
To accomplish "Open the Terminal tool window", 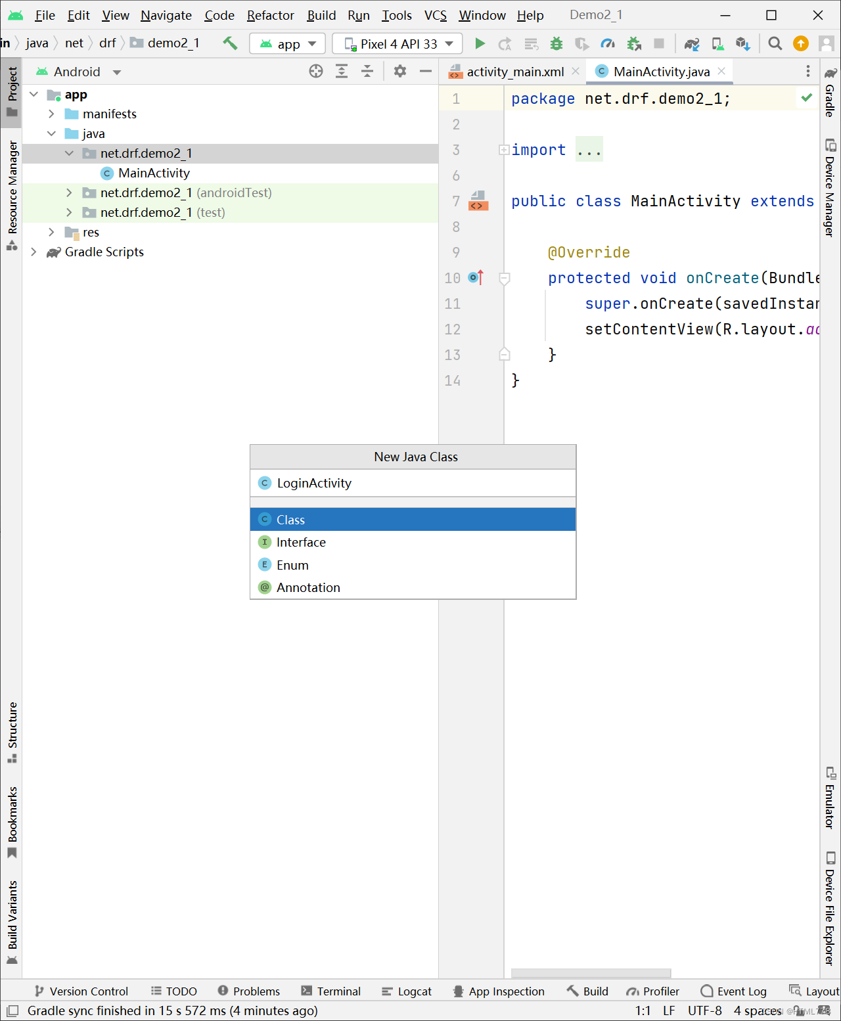I will click(x=331, y=991).
